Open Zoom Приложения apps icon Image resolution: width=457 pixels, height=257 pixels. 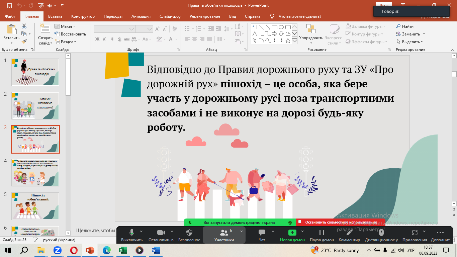415,232
